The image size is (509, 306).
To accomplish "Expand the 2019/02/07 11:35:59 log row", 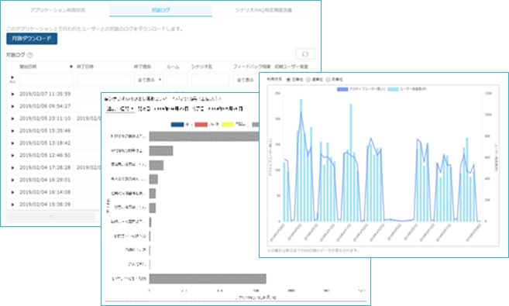I will (x=12, y=94).
